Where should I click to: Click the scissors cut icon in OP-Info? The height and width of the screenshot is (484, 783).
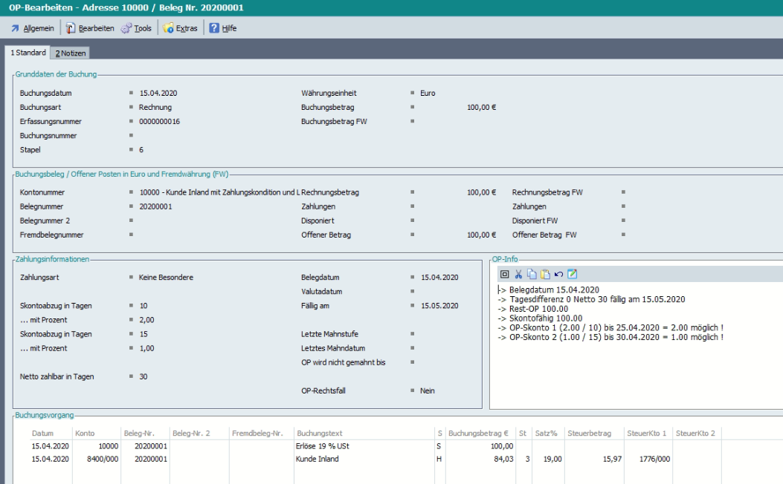518,274
